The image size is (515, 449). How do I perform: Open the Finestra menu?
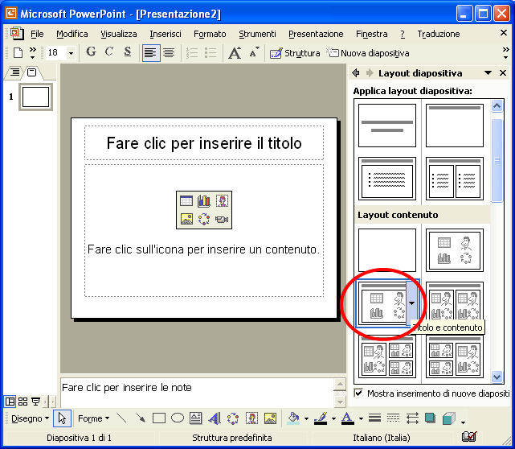coord(371,34)
